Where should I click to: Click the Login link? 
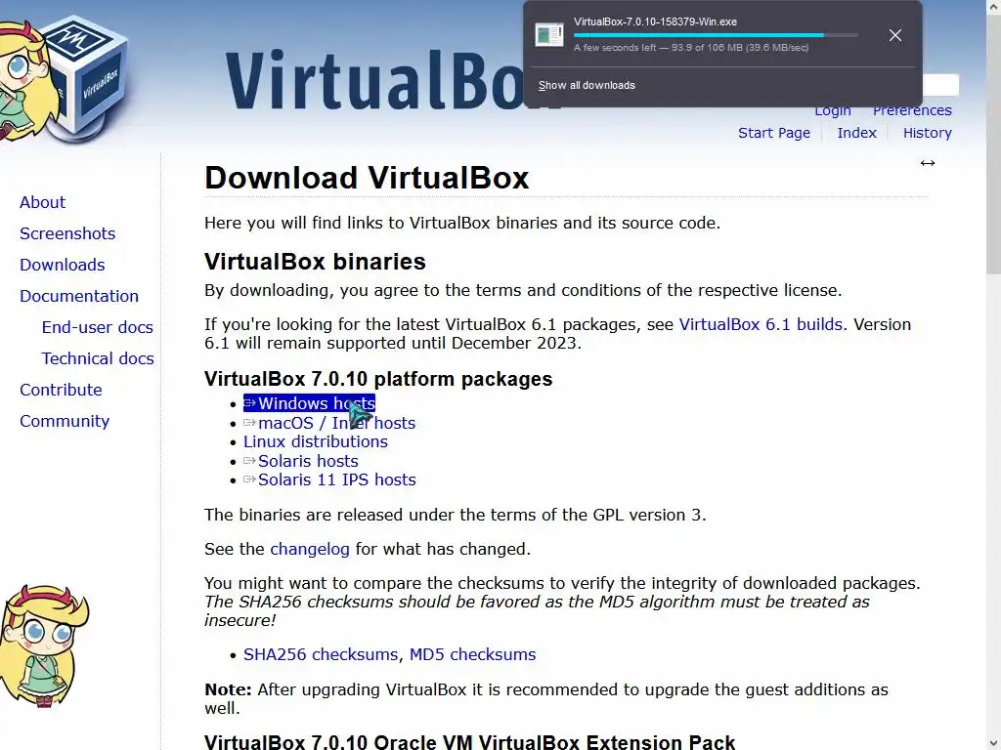coord(833,111)
